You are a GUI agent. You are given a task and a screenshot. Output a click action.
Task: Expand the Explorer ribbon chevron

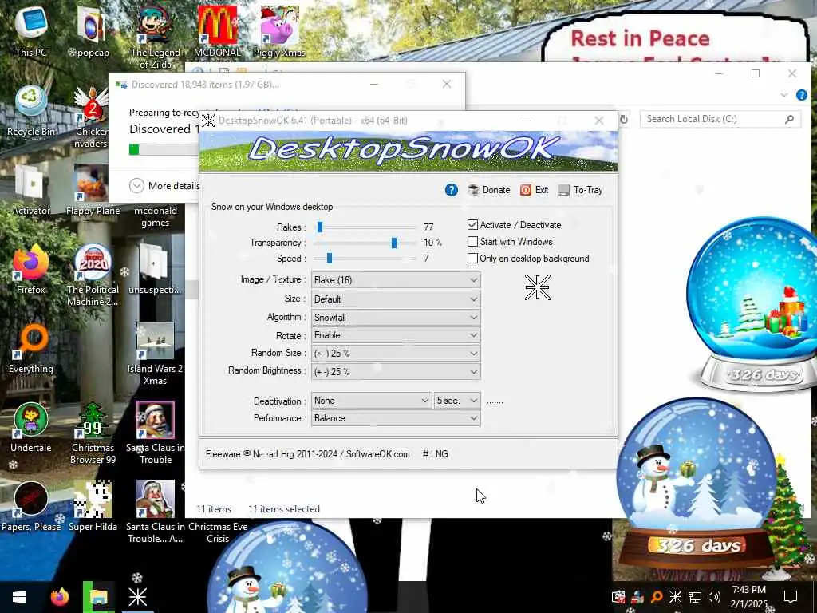click(x=784, y=95)
